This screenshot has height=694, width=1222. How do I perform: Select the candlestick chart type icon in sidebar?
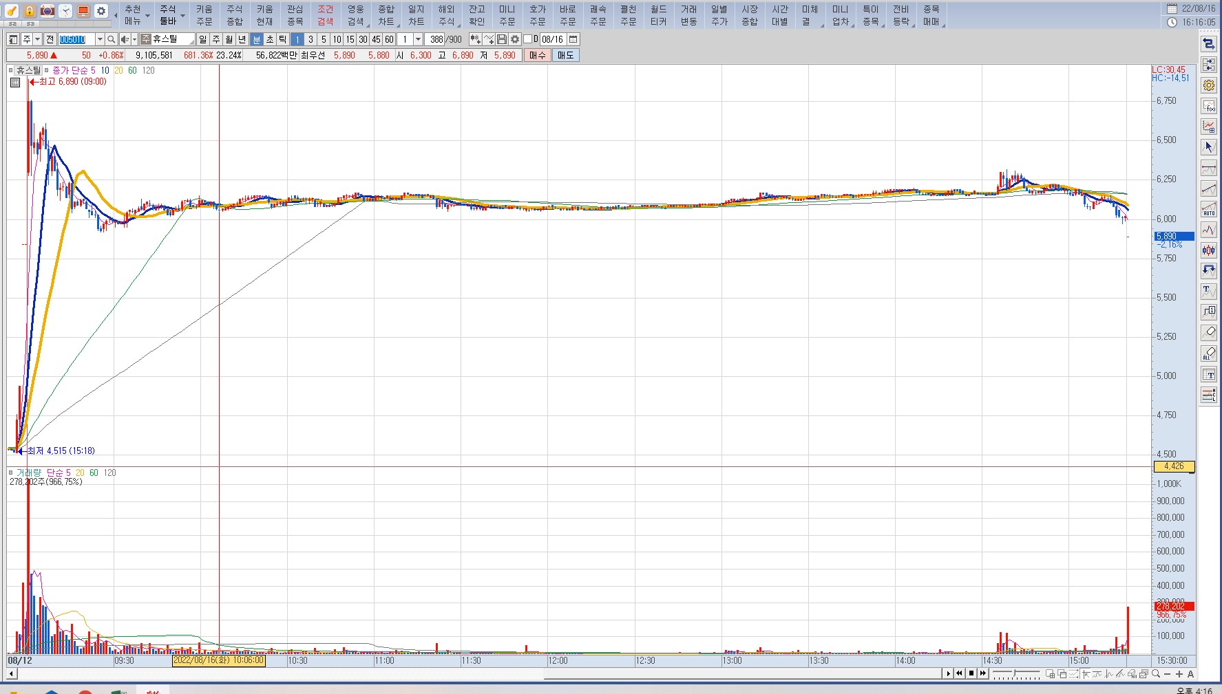(x=1209, y=250)
